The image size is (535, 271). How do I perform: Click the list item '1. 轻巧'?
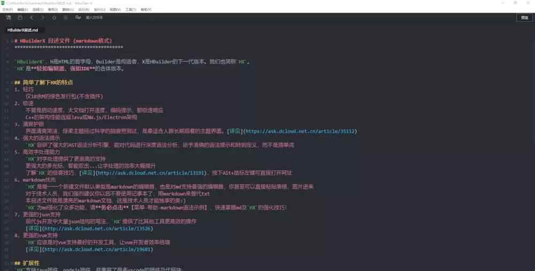pyautogui.click(x=24, y=90)
